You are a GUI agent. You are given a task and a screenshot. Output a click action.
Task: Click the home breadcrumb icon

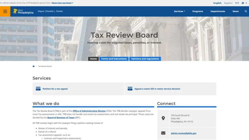[33, 66]
